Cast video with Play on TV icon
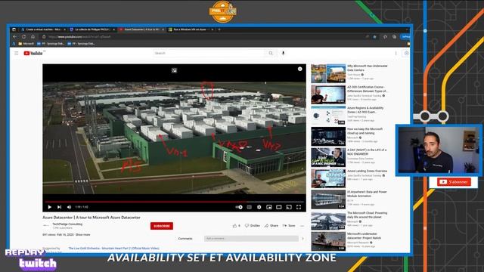The width and height of the screenshot is (484, 272). pyautogui.click(x=289, y=207)
